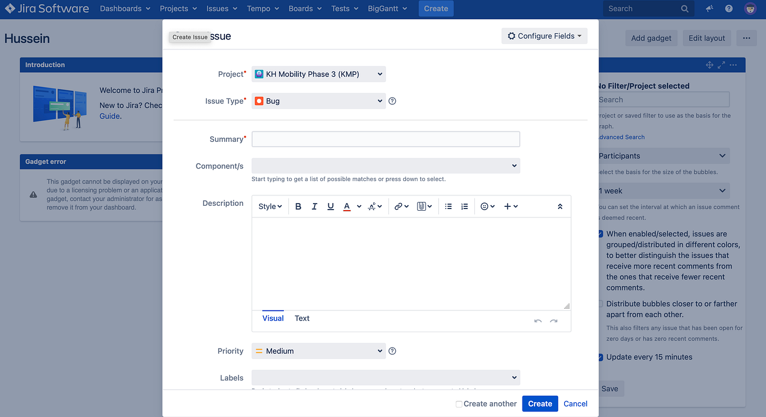Underline text using the Description editor icon
This screenshot has height=417, width=766.
(330, 206)
